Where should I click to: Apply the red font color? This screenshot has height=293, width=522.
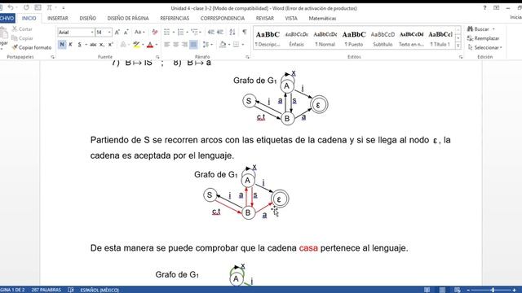click(x=150, y=45)
